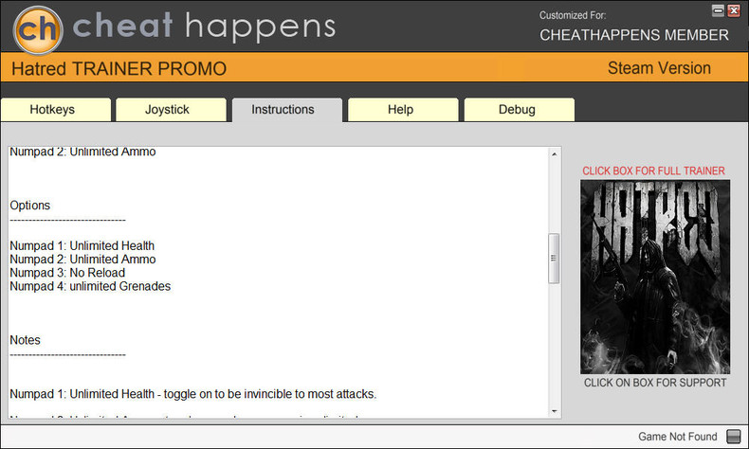Click the CLICK ON BOX FOR SUPPORT label
This screenshot has width=749, height=449.
(655, 383)
